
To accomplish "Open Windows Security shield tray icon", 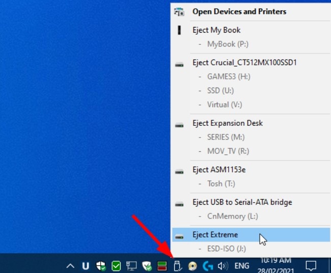I will (x=101, y=266).
